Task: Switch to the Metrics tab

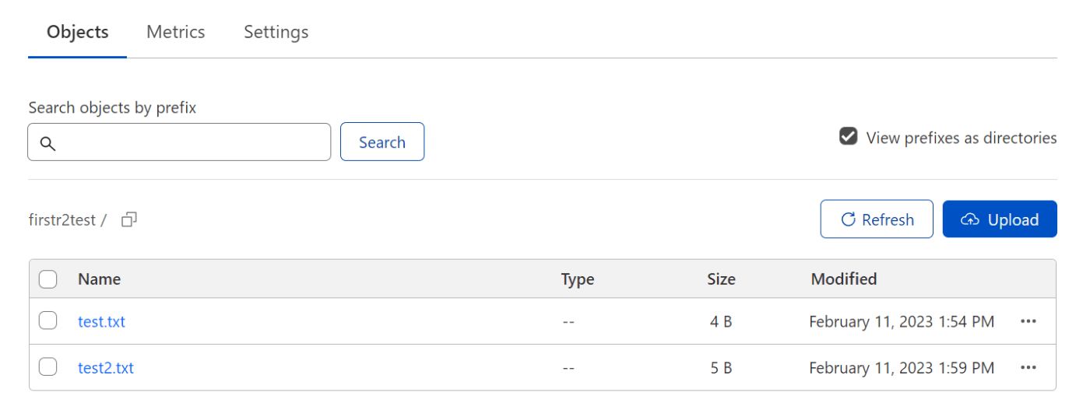Action: [x=176, y=32]
